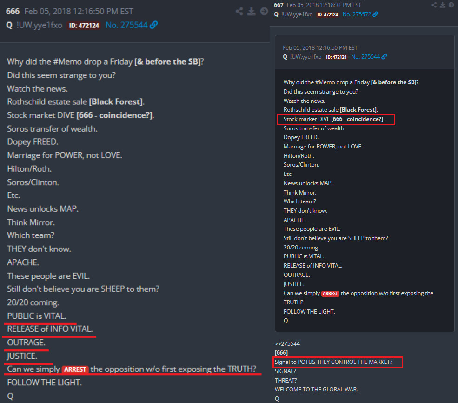Screen dimensions: 458x403
Task: Click ID: 472124 badge in the quoted post
Action: point(336,57)
